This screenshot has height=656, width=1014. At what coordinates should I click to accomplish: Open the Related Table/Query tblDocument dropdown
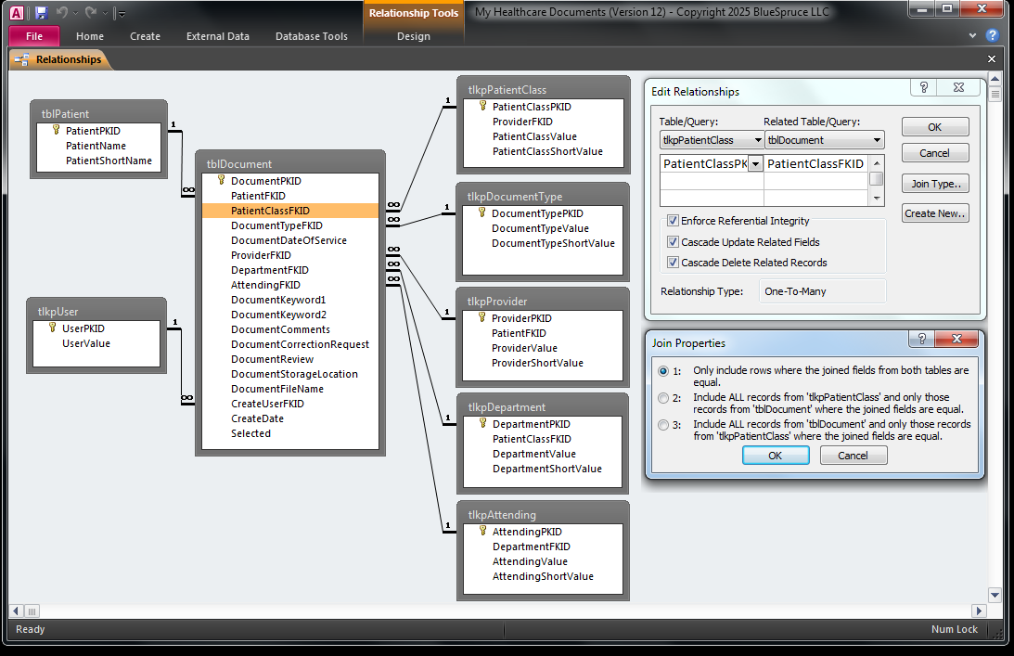(x=878, y=140)
